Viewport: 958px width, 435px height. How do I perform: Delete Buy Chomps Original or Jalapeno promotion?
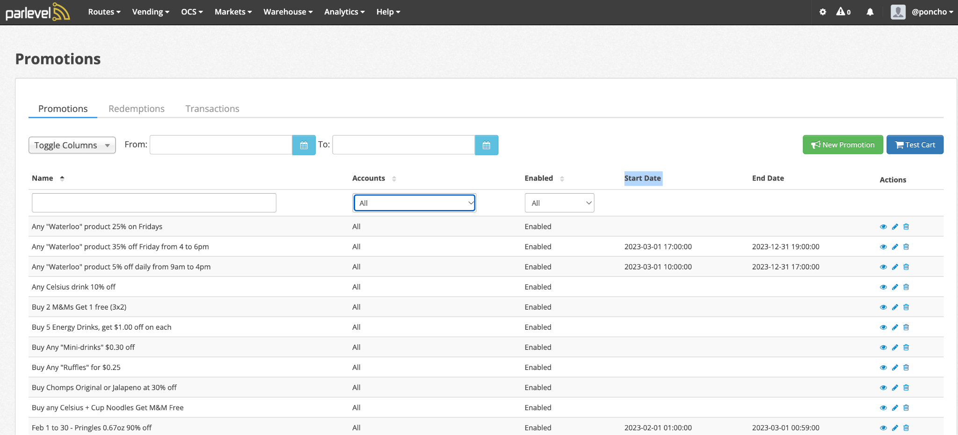906,387
